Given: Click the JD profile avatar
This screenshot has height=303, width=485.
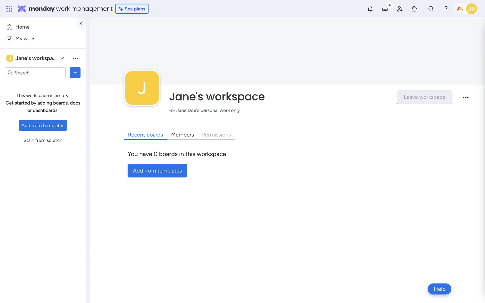Looking at the screenshot, I should (471, 9).
